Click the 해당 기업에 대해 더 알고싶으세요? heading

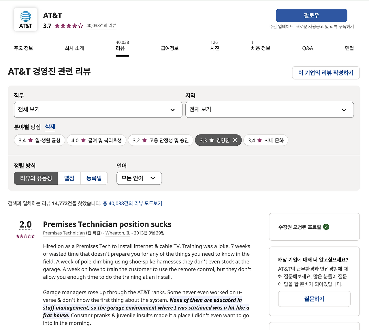pyautogui.click(x=313, y=260)
